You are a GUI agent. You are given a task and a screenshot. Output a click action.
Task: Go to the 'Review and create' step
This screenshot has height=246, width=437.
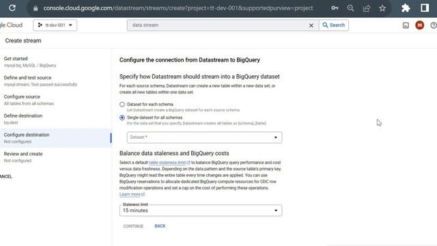(56, 156)
